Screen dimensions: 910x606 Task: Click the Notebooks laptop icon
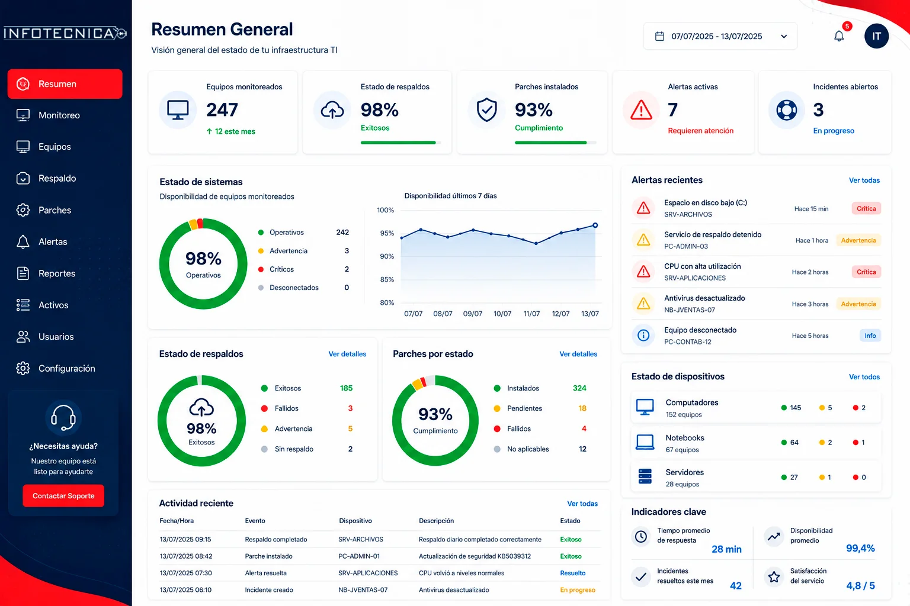pos(645,442)
